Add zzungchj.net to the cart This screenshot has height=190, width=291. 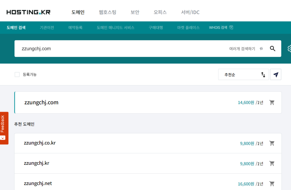tap(272, 184)
